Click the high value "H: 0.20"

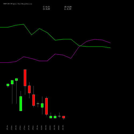pos(68,7)
